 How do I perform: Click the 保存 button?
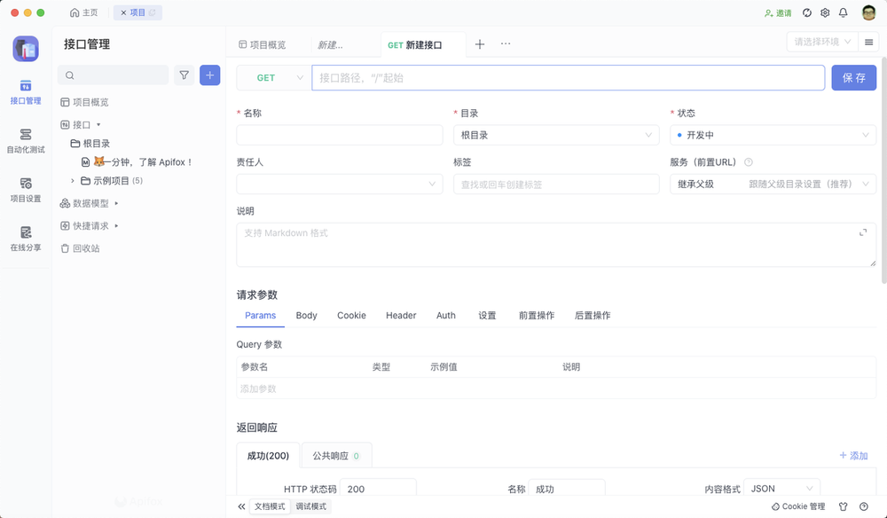coord(853,78)
